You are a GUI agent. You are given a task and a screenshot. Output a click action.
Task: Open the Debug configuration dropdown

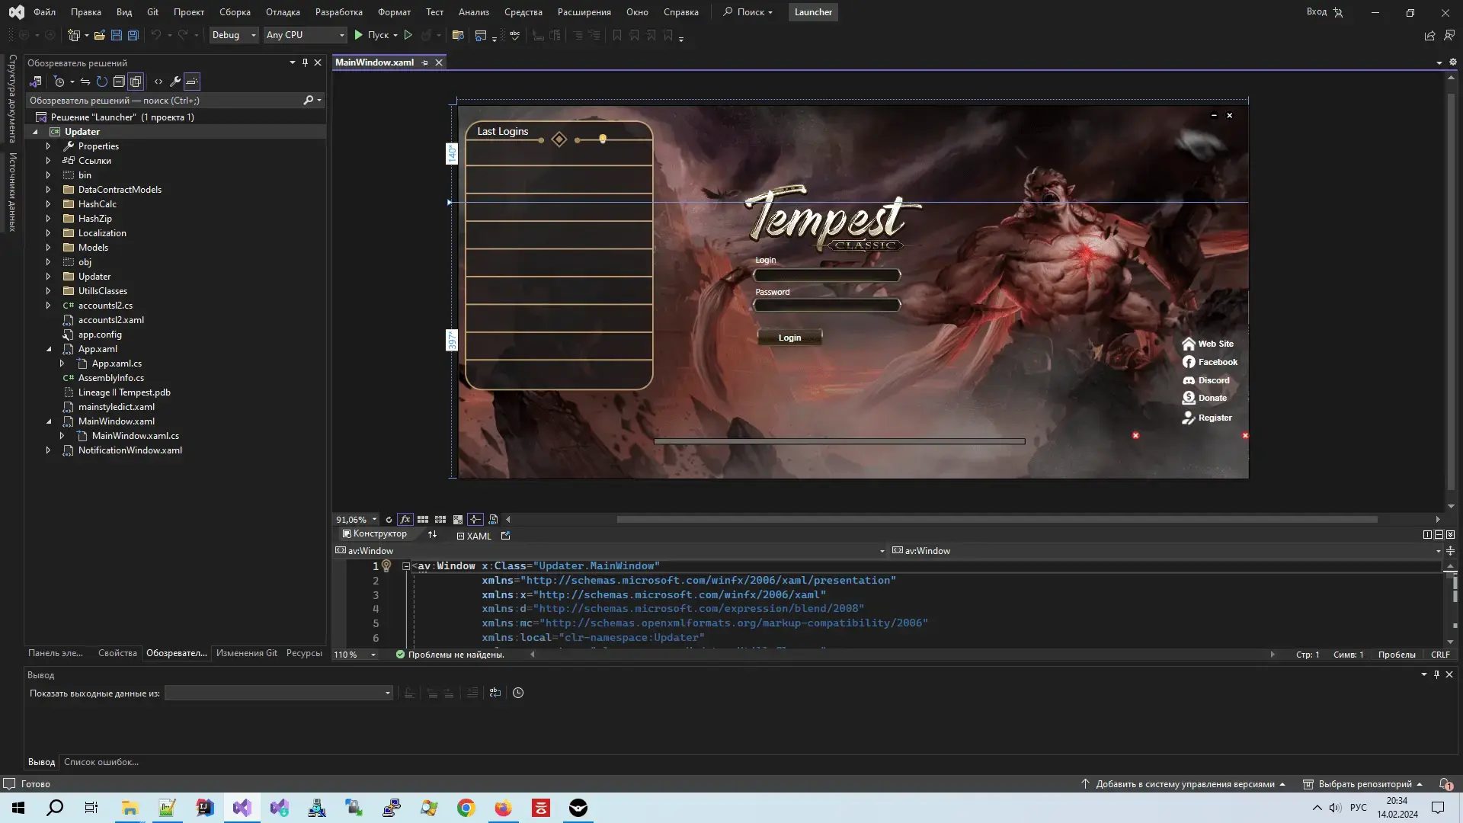[x=234, y=35]
